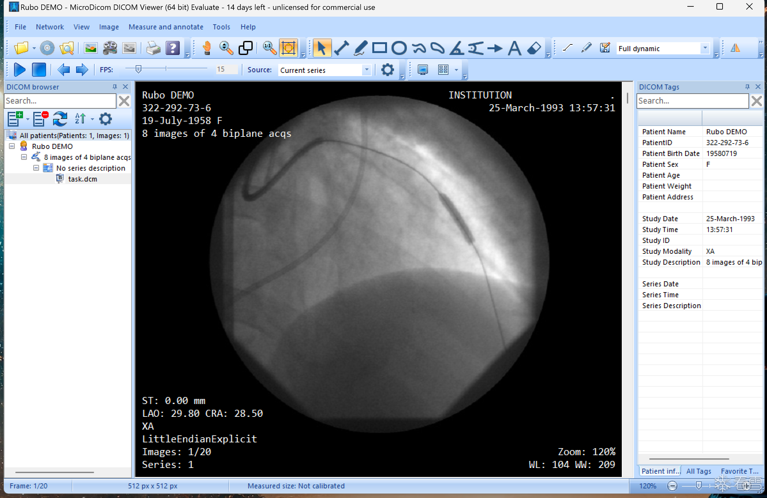This screenshot has height=498, width=767.
Task: Click the Angle measurement tool
Action: 457,48
